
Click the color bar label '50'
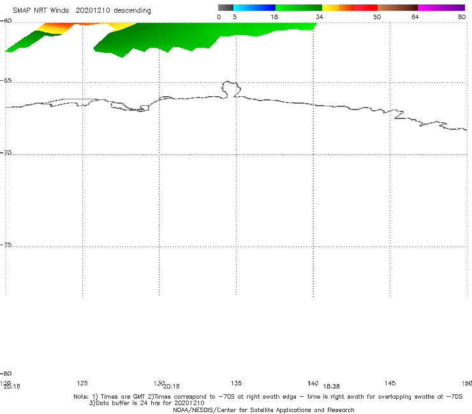point(377,17)
